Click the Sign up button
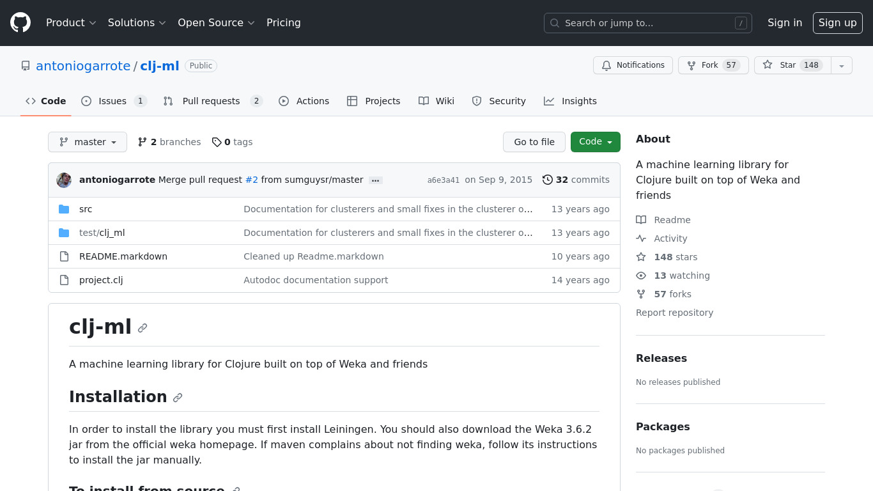The image size is (873, 491). pyautogui.click(x=838, y=22)
